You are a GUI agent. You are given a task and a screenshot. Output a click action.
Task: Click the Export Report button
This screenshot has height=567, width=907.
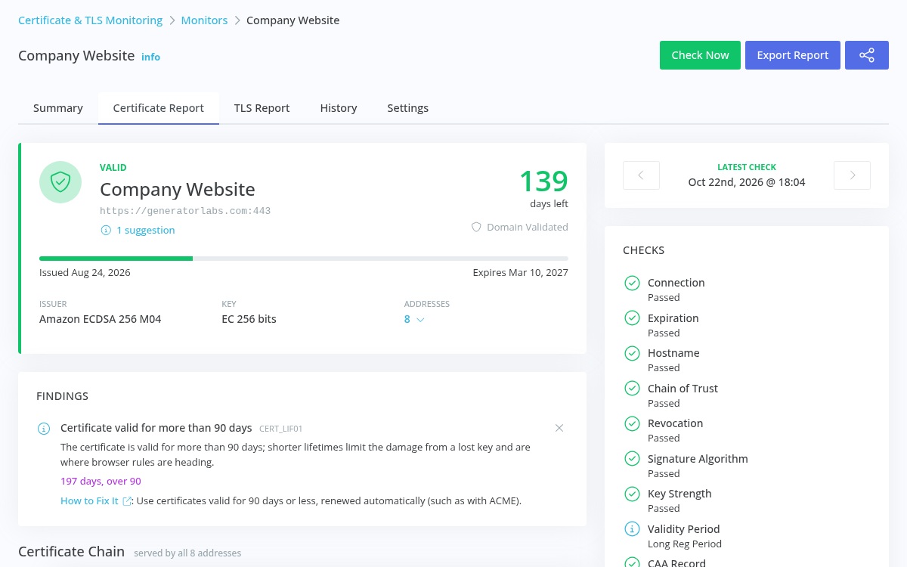click(x=793, y=55)
